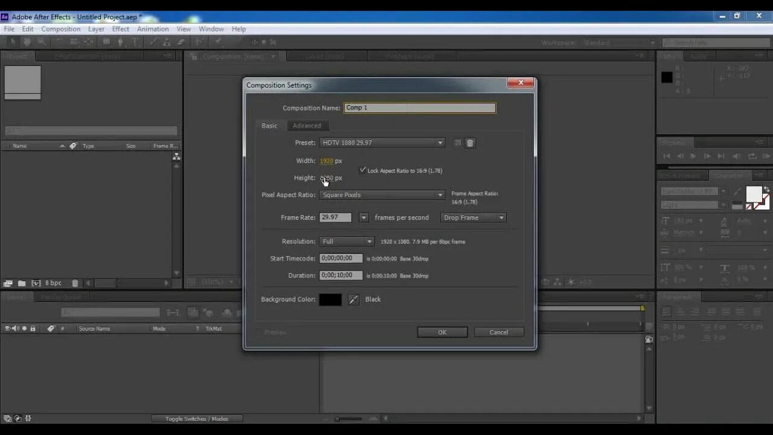Click the white fill color swatch in Character panel
This screenshot has width=773, height=435.
(754, 194)
